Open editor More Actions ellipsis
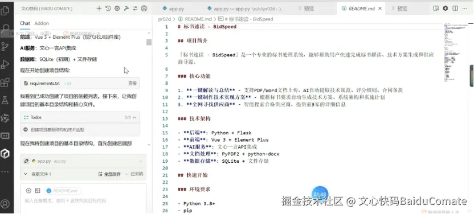The width and height of the screenshot is (474, 214). click(465, 9)
